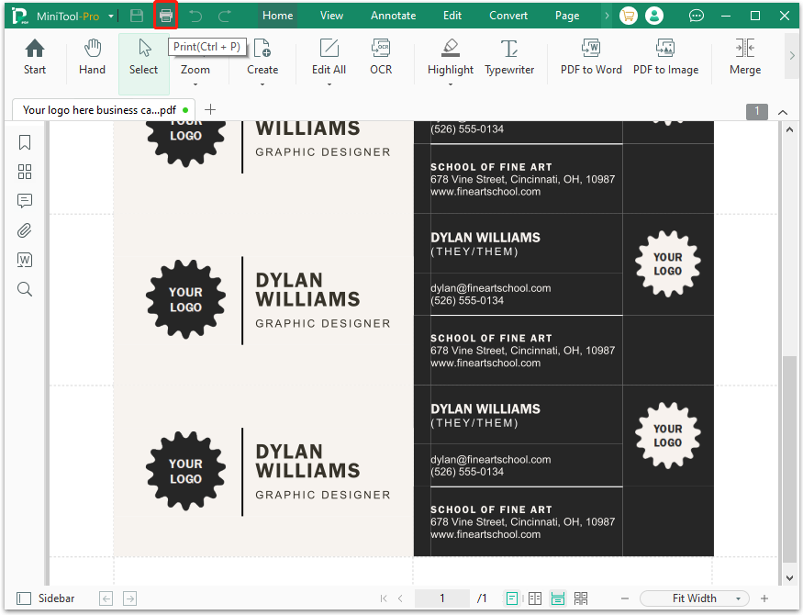This screenshot has width=803, height=615.
Task: Open the Bookmarks side panel
Action: [25, 142]
